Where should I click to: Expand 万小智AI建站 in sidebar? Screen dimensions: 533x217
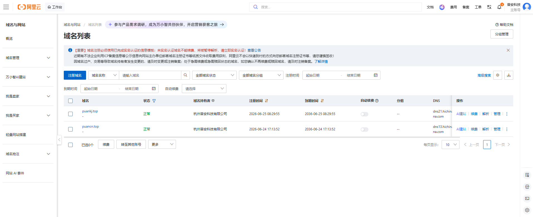point(28,77)
